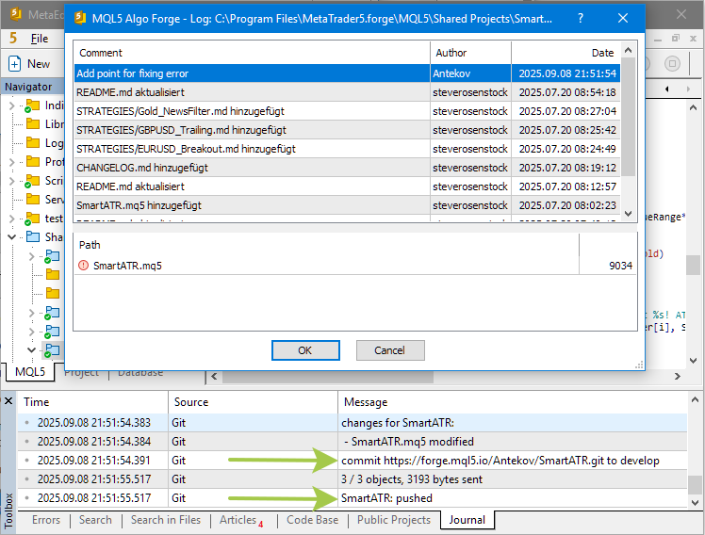Click the Path column header
The width and height of the screenshot is (705, 535).
(327, 245)
